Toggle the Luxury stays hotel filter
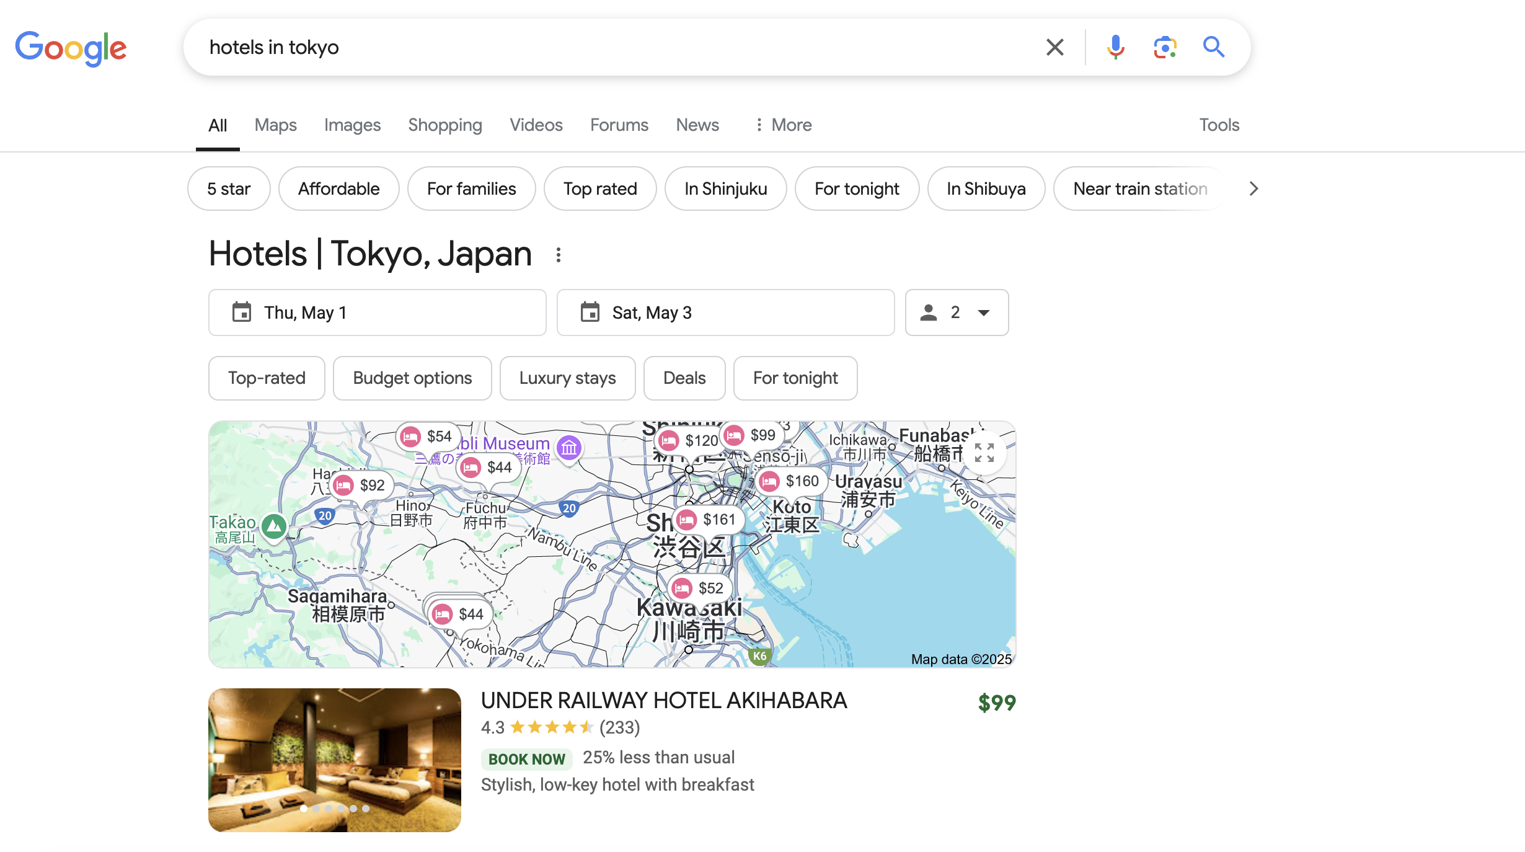This screenshot has height=852, width=1525. [x=568, y=378]
